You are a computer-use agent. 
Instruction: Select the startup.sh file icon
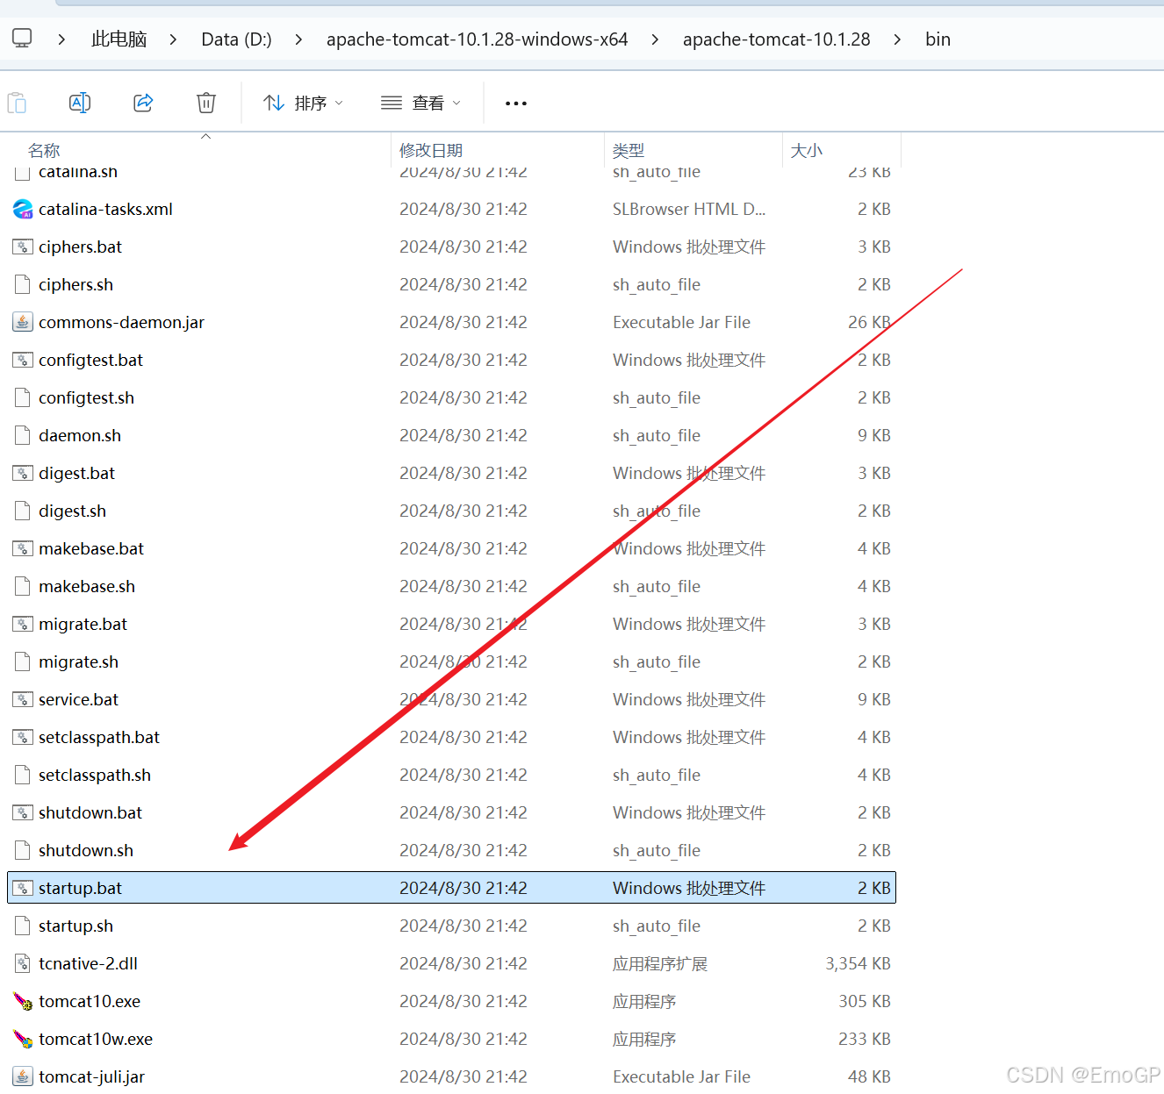pyautogui.click(x=23, y=926)
